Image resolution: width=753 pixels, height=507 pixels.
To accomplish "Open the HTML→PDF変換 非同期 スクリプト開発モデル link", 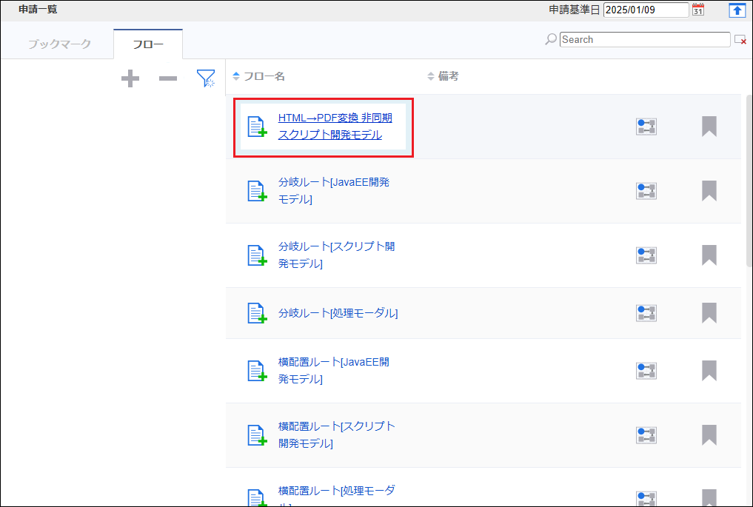I will click(x=335, y=127).
